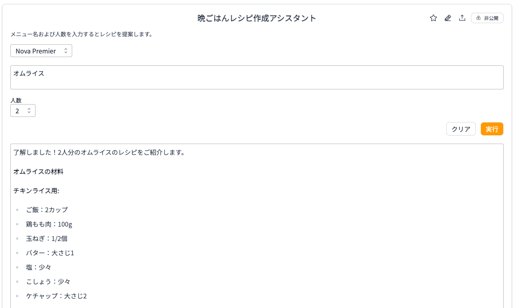Select the オムライスの材料 heading
514x308 pixels.
38,172
